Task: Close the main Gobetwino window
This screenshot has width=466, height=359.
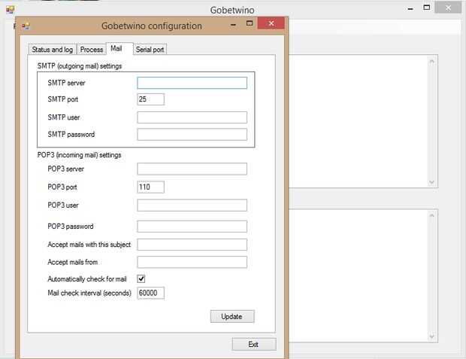Action: tap(448, 8)
